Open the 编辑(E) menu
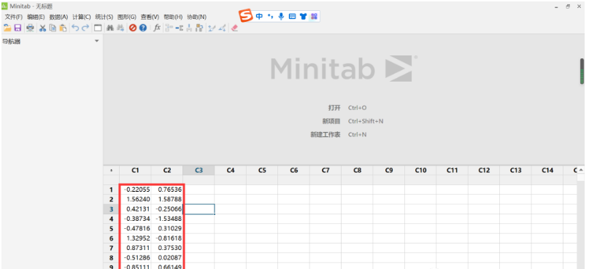Image resolution: width=589 pixels, height=269 pixels. 36,17
